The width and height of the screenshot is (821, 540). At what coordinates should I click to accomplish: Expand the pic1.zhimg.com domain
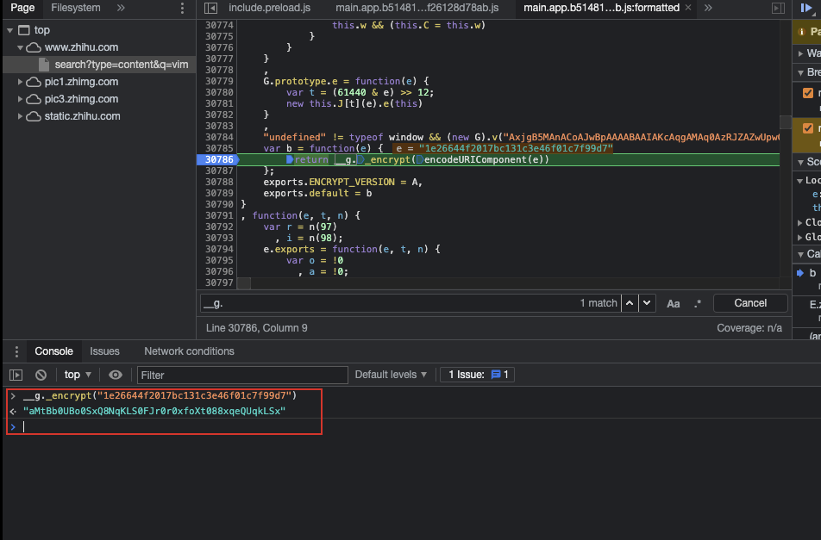20,82
